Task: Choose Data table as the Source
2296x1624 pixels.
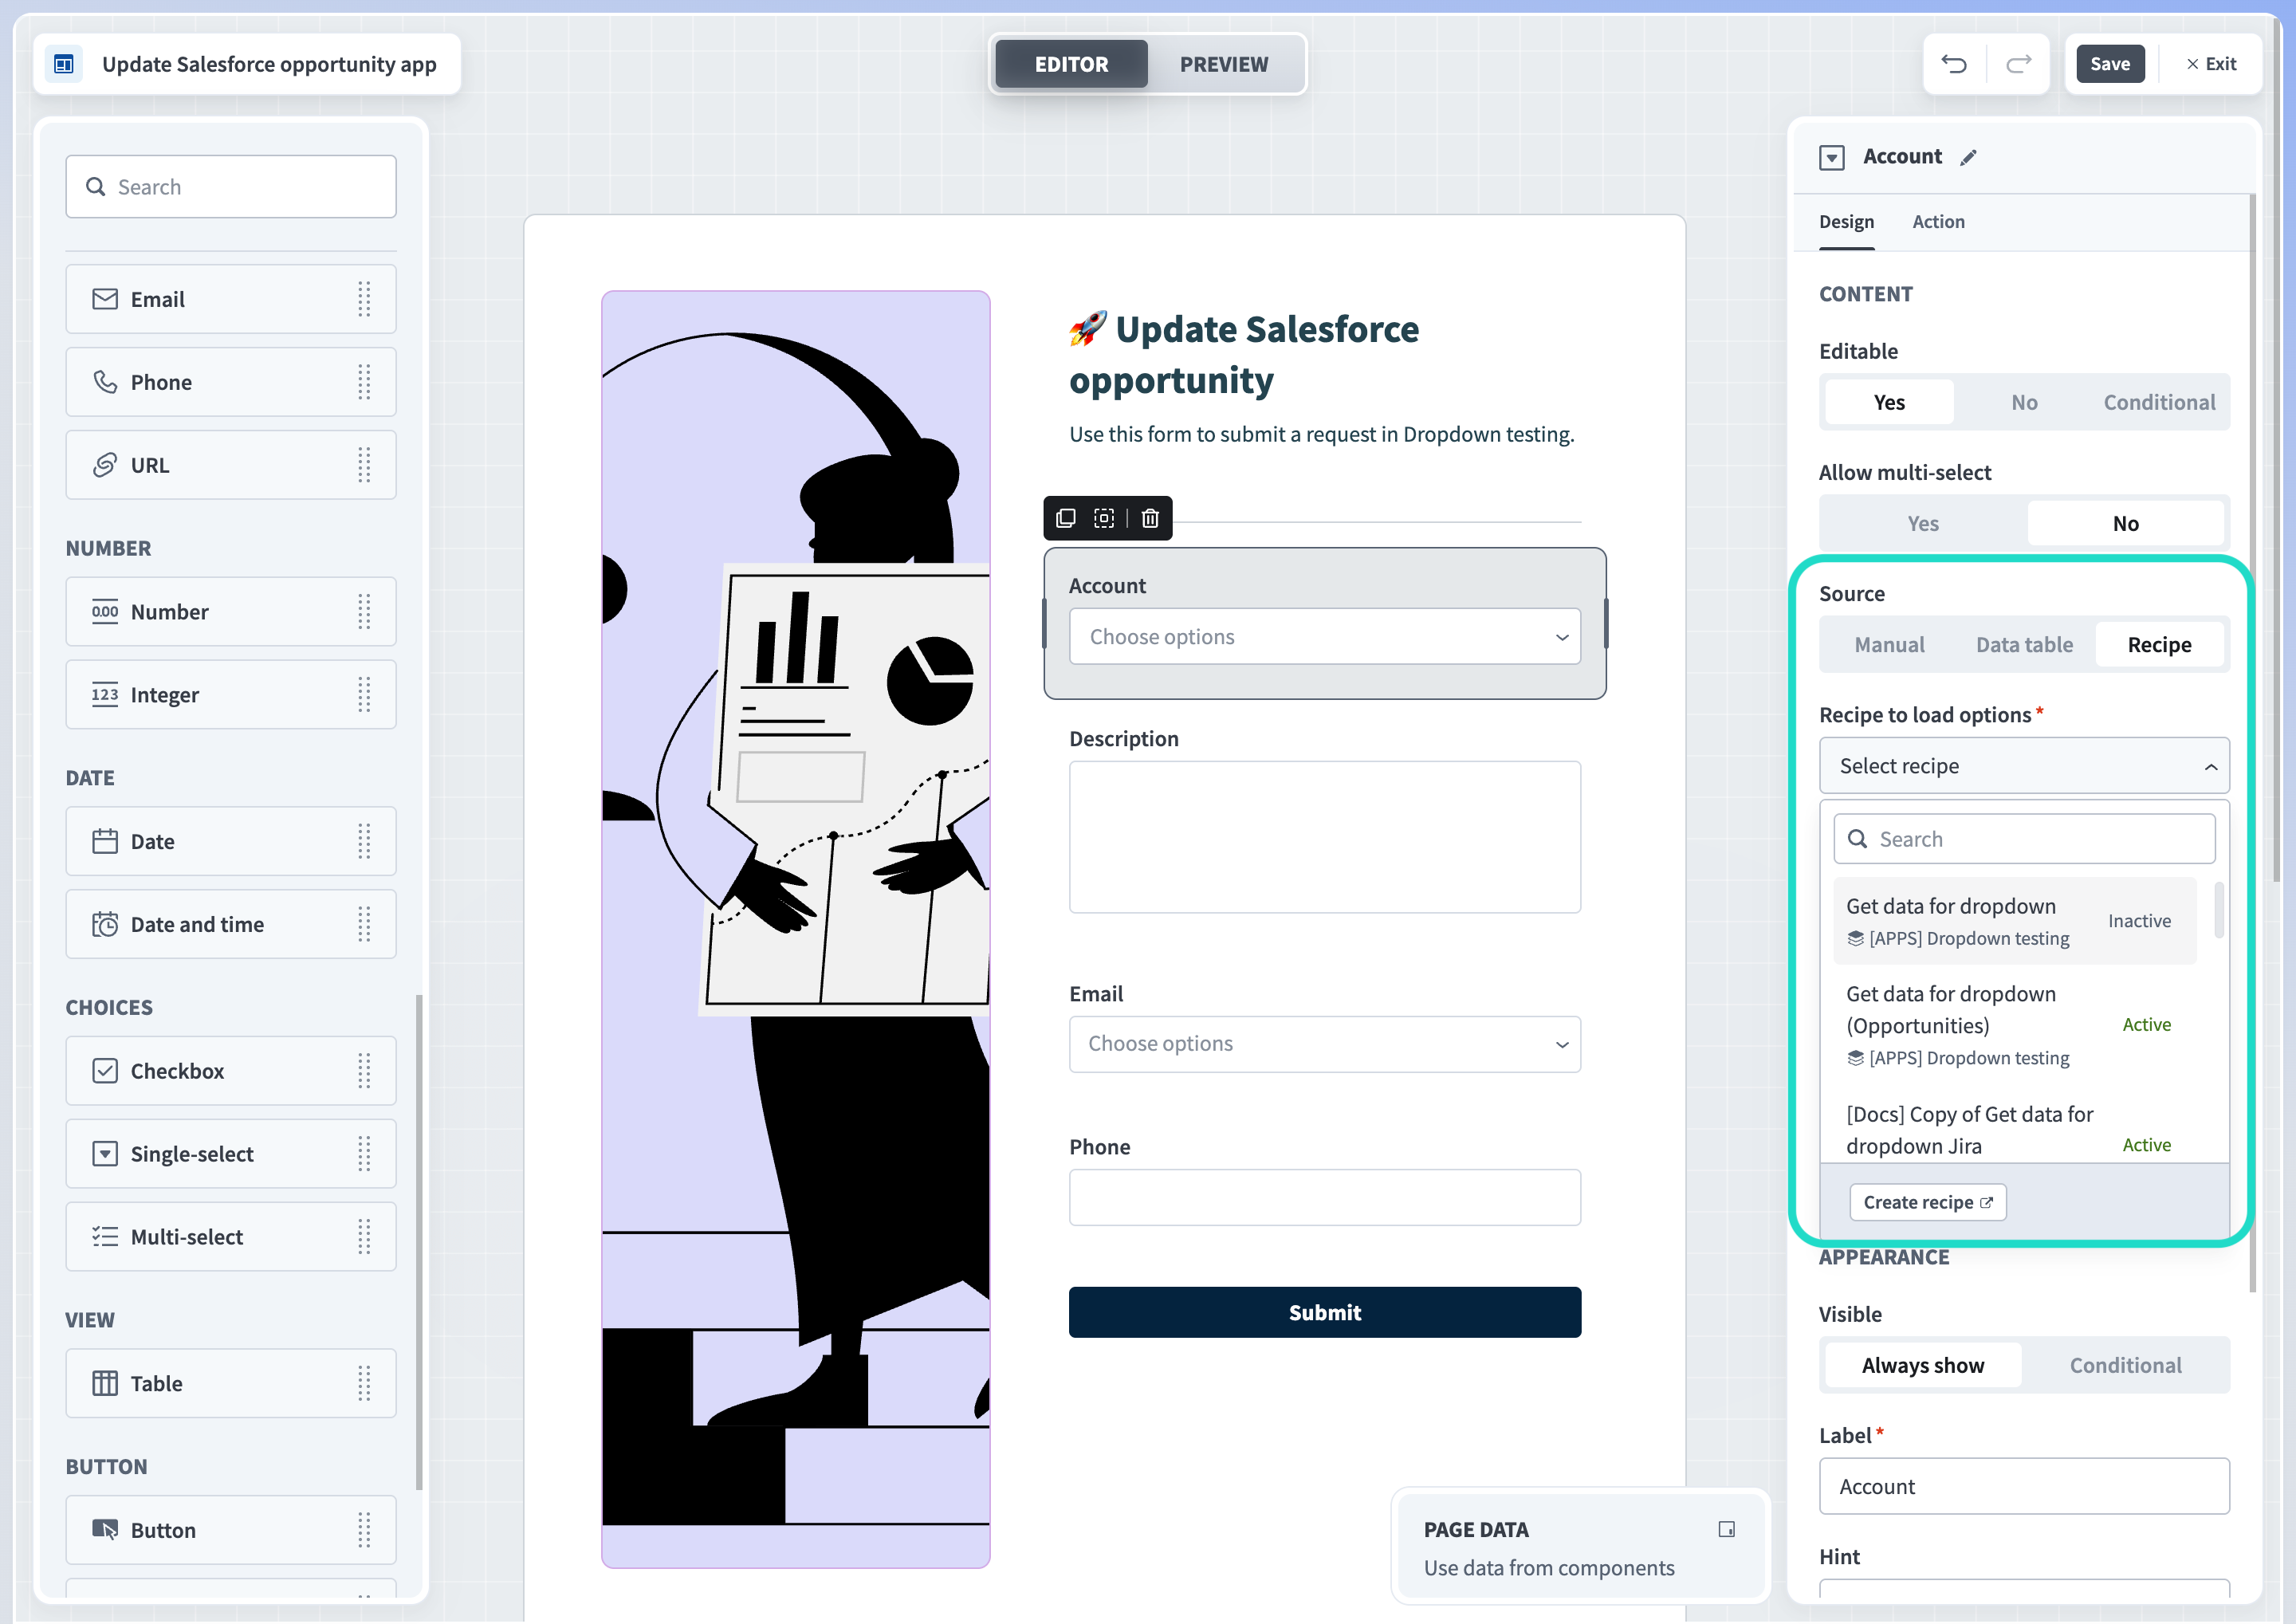Action: (2024, 645)
